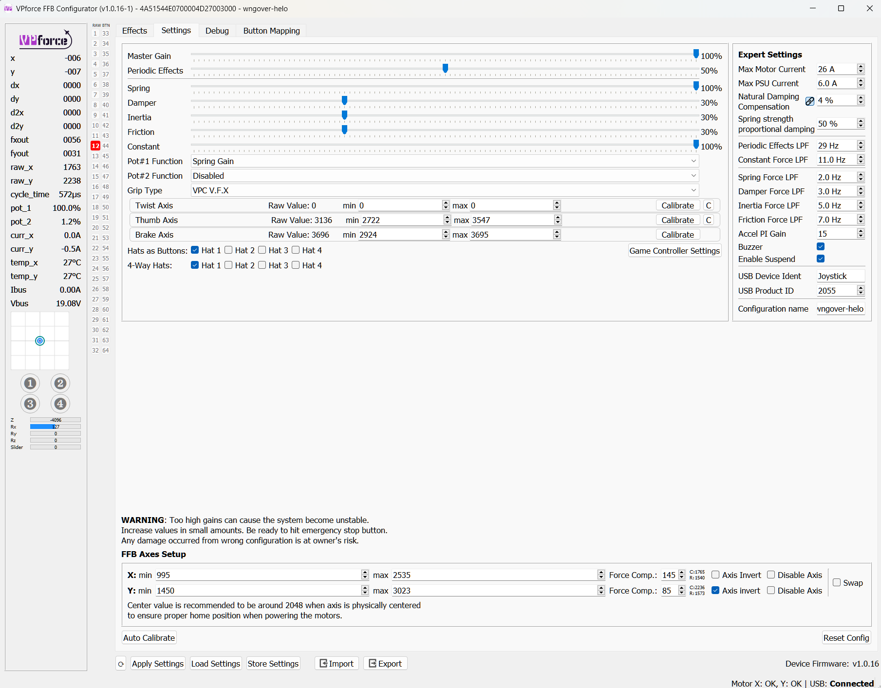Viewport: 881px width, 688px height.
Task: Click round button indicator 3
Action: [30, 404]
